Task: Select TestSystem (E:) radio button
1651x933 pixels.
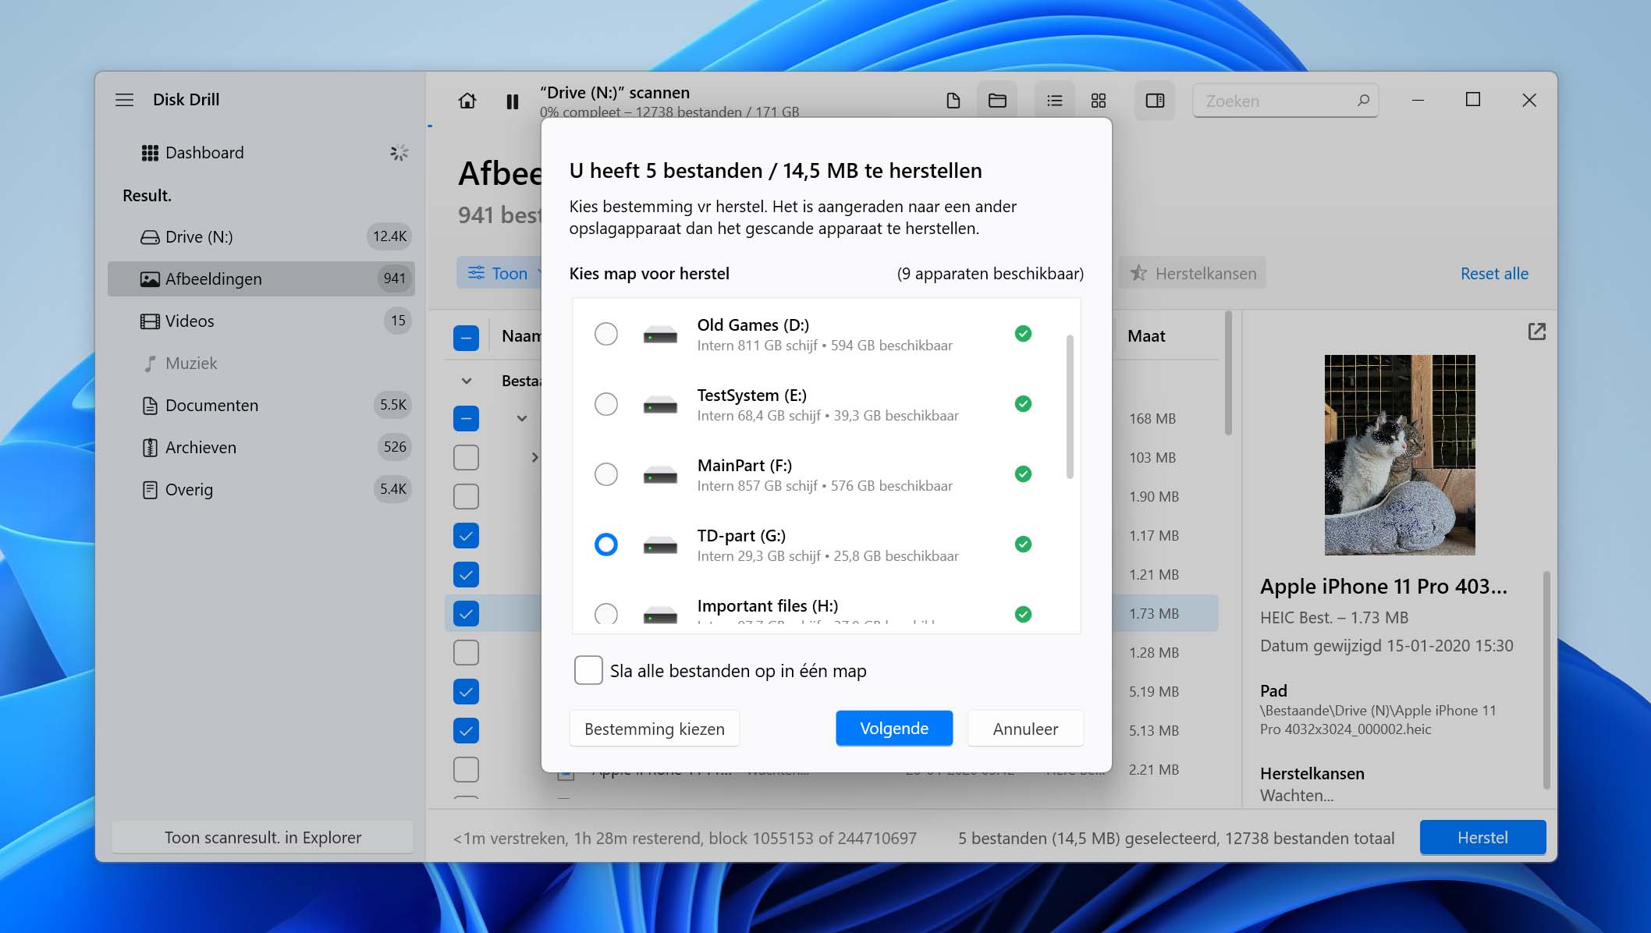Action: click(x=606, y=404)
